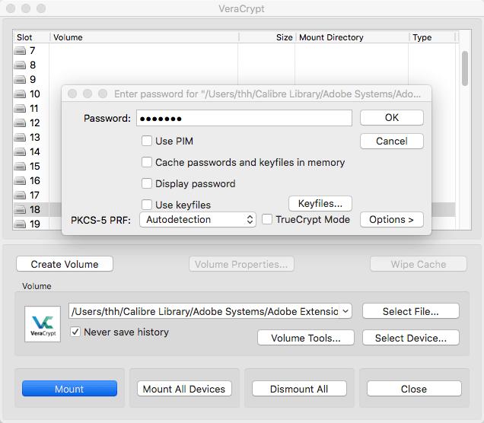Enable Cache passwords and keyfiles in memory
The width and height of the screenshot is (484, 423).
click(147, 162)
